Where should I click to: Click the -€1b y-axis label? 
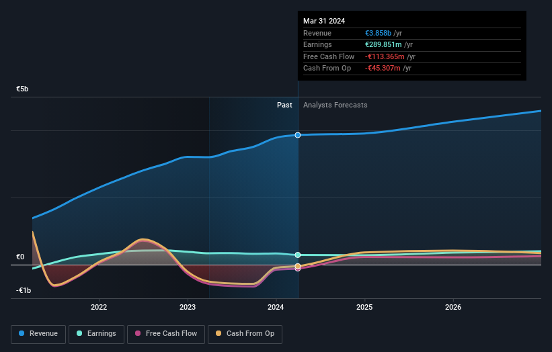pyautogui.click(x=24, y=290)
